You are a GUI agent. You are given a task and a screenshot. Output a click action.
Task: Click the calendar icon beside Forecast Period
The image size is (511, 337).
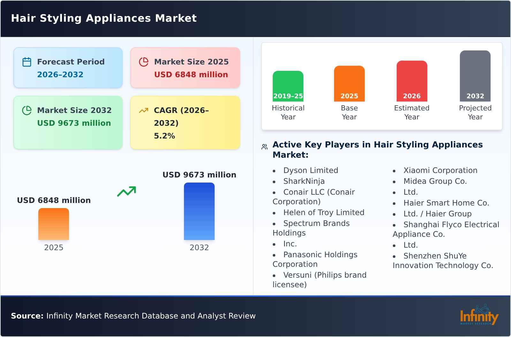27,62
